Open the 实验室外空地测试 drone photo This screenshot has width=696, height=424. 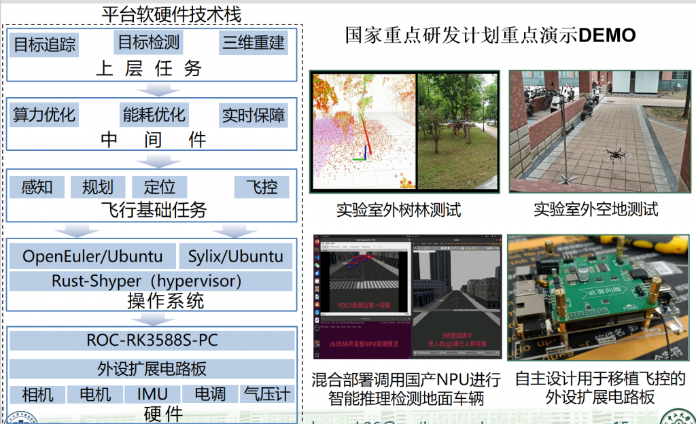(599, 132)
